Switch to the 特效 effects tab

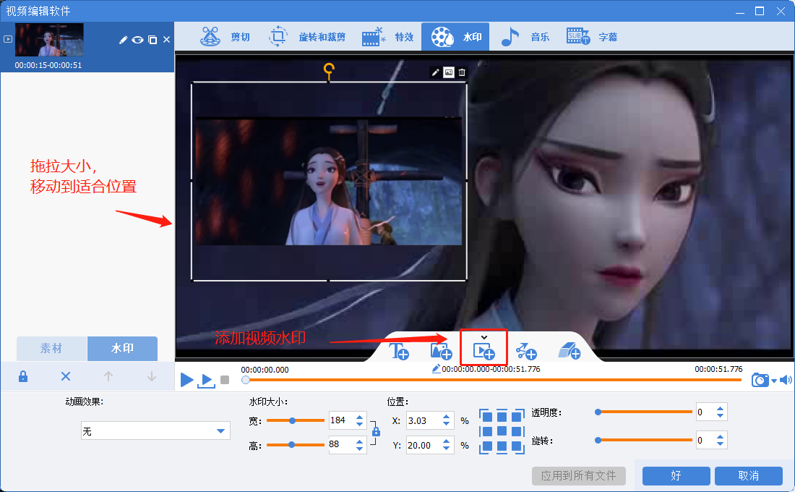pyautogui.click(x=388, y=37)
